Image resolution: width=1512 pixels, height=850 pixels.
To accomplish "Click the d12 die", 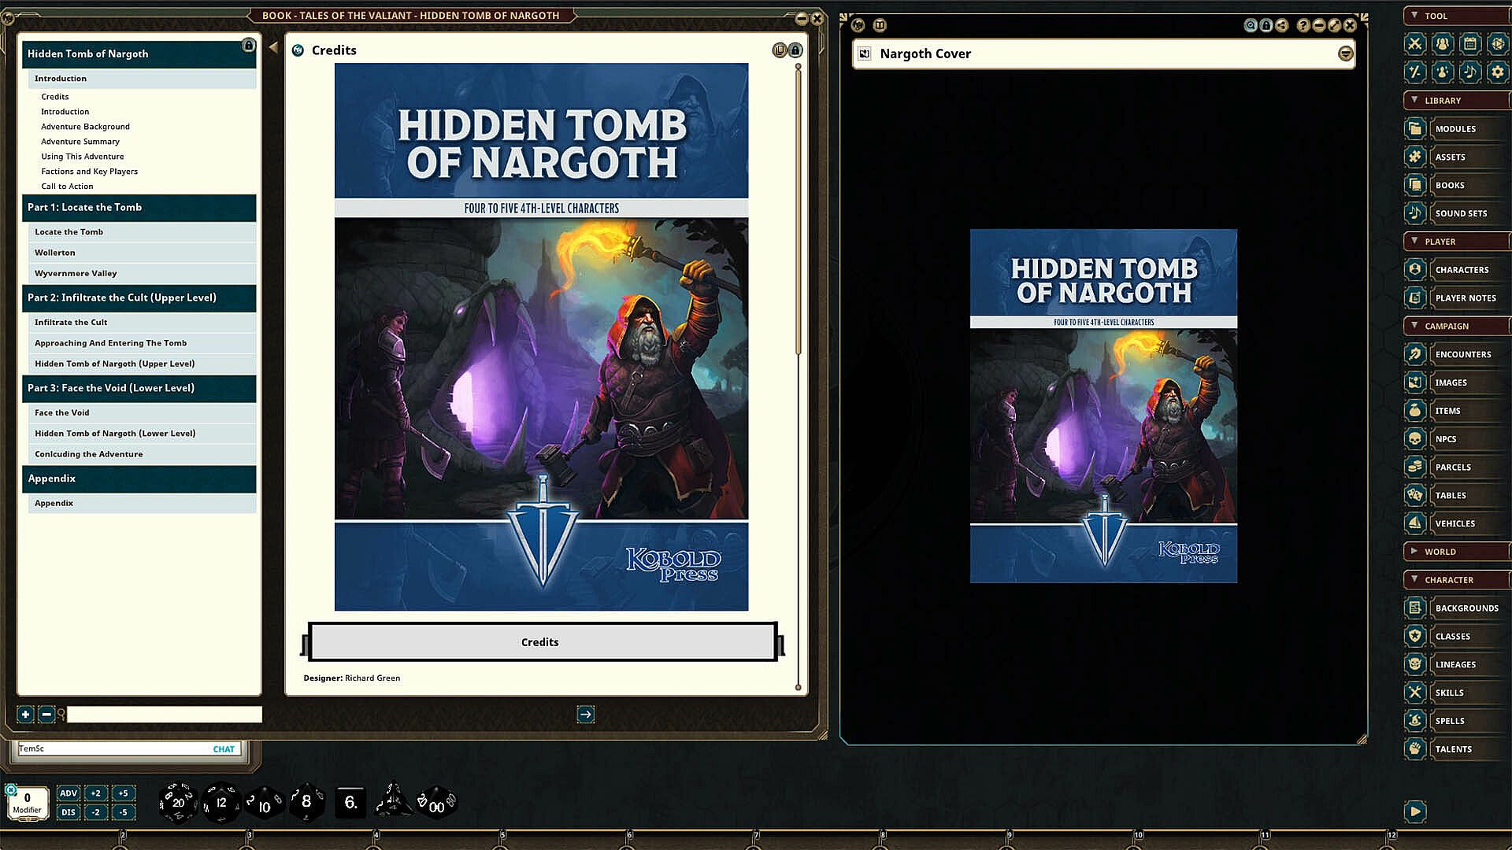I will click(x=221, y=803).
